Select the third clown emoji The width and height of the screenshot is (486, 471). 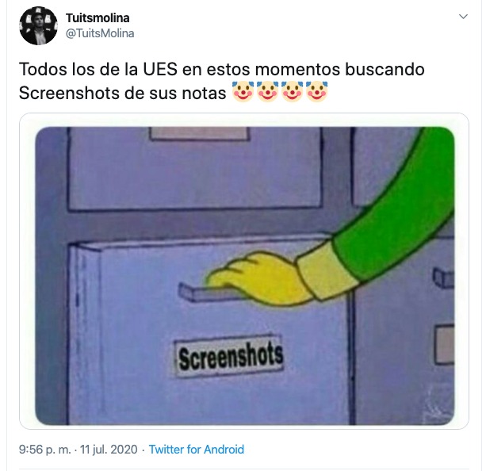292,92
